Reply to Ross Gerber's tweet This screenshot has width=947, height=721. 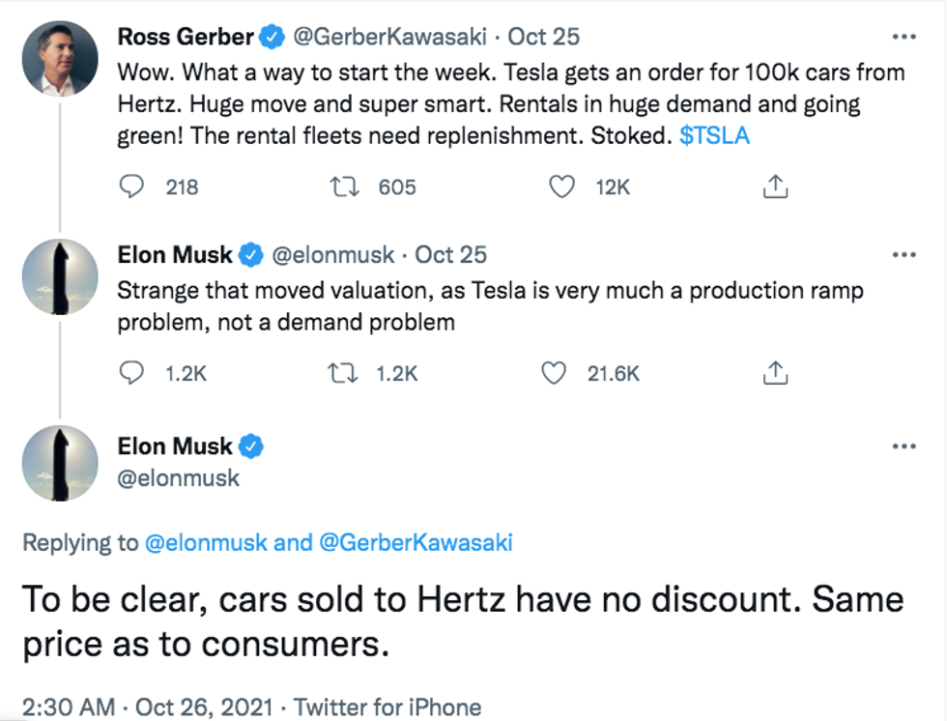pos(130,187)
